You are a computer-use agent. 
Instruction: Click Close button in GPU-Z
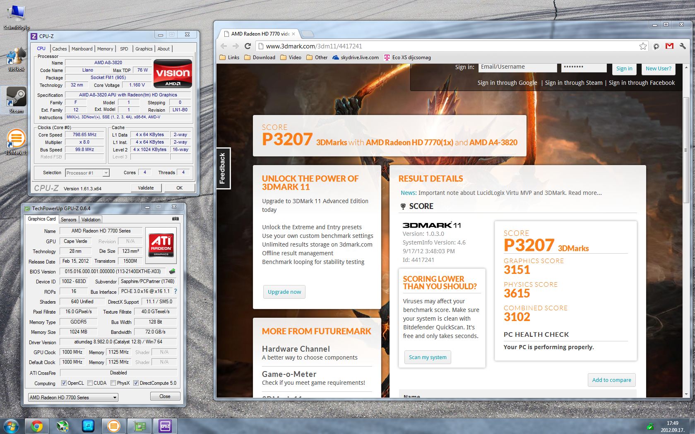(165, 396)
